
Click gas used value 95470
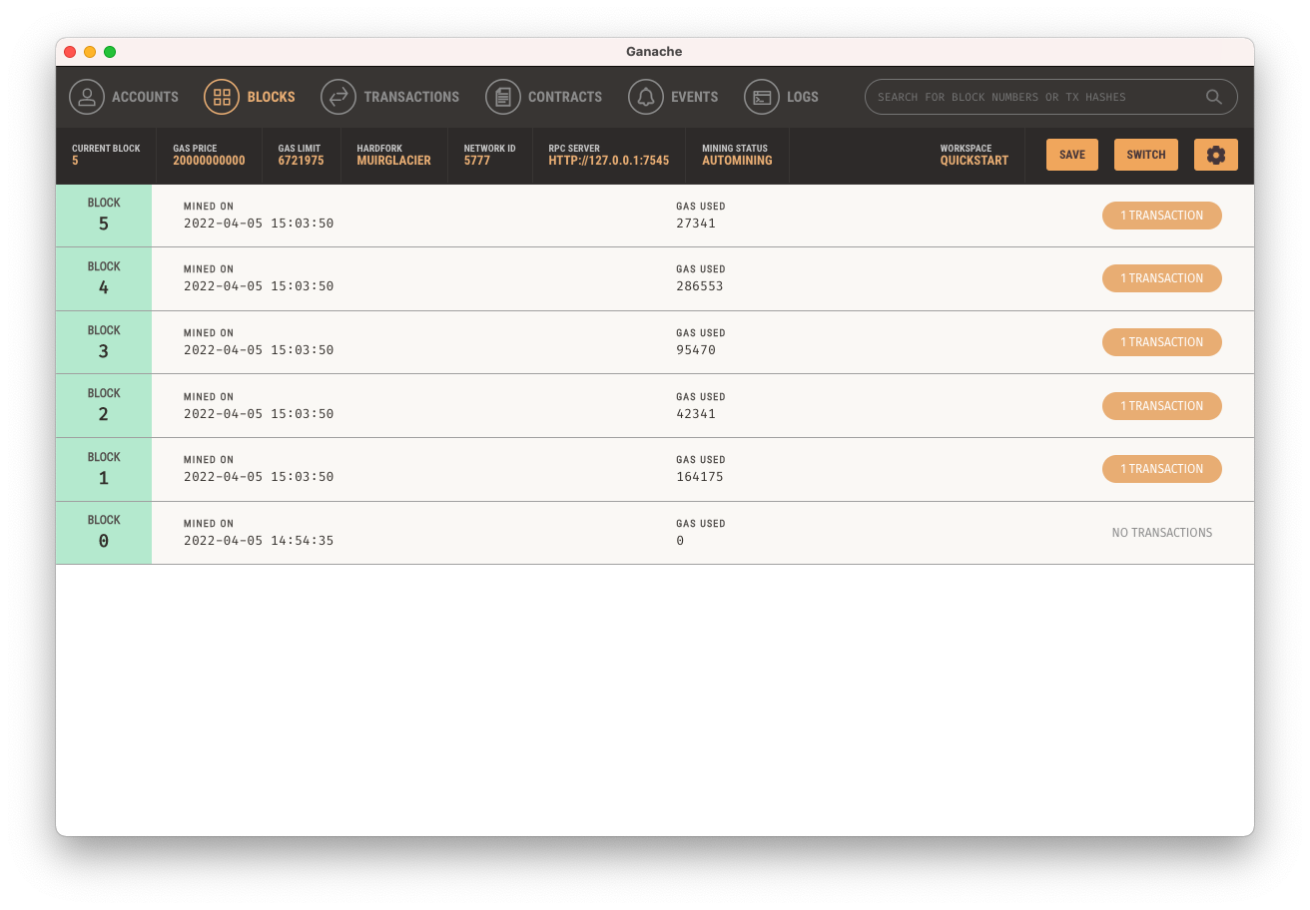[696, 350]
